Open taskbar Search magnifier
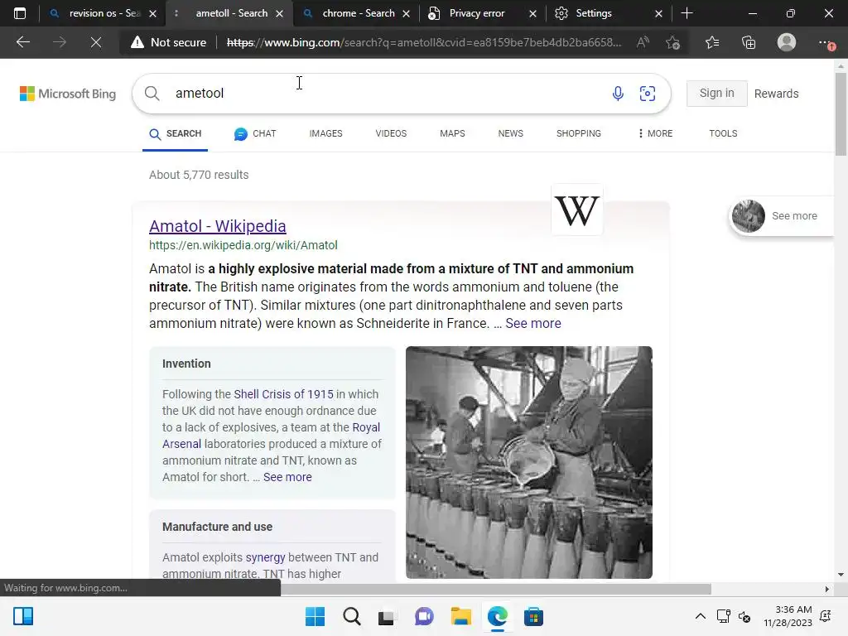848x636 pixels. coord(351,616)
